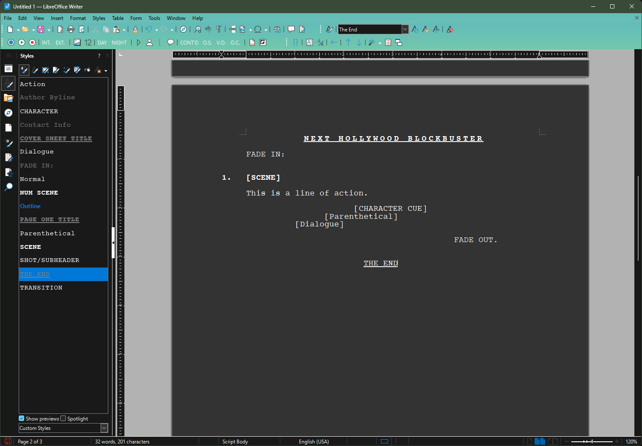The image size is (642, 446).
Task: Open the Navigator compass icon in toolbar
Action: pos(183,29)
